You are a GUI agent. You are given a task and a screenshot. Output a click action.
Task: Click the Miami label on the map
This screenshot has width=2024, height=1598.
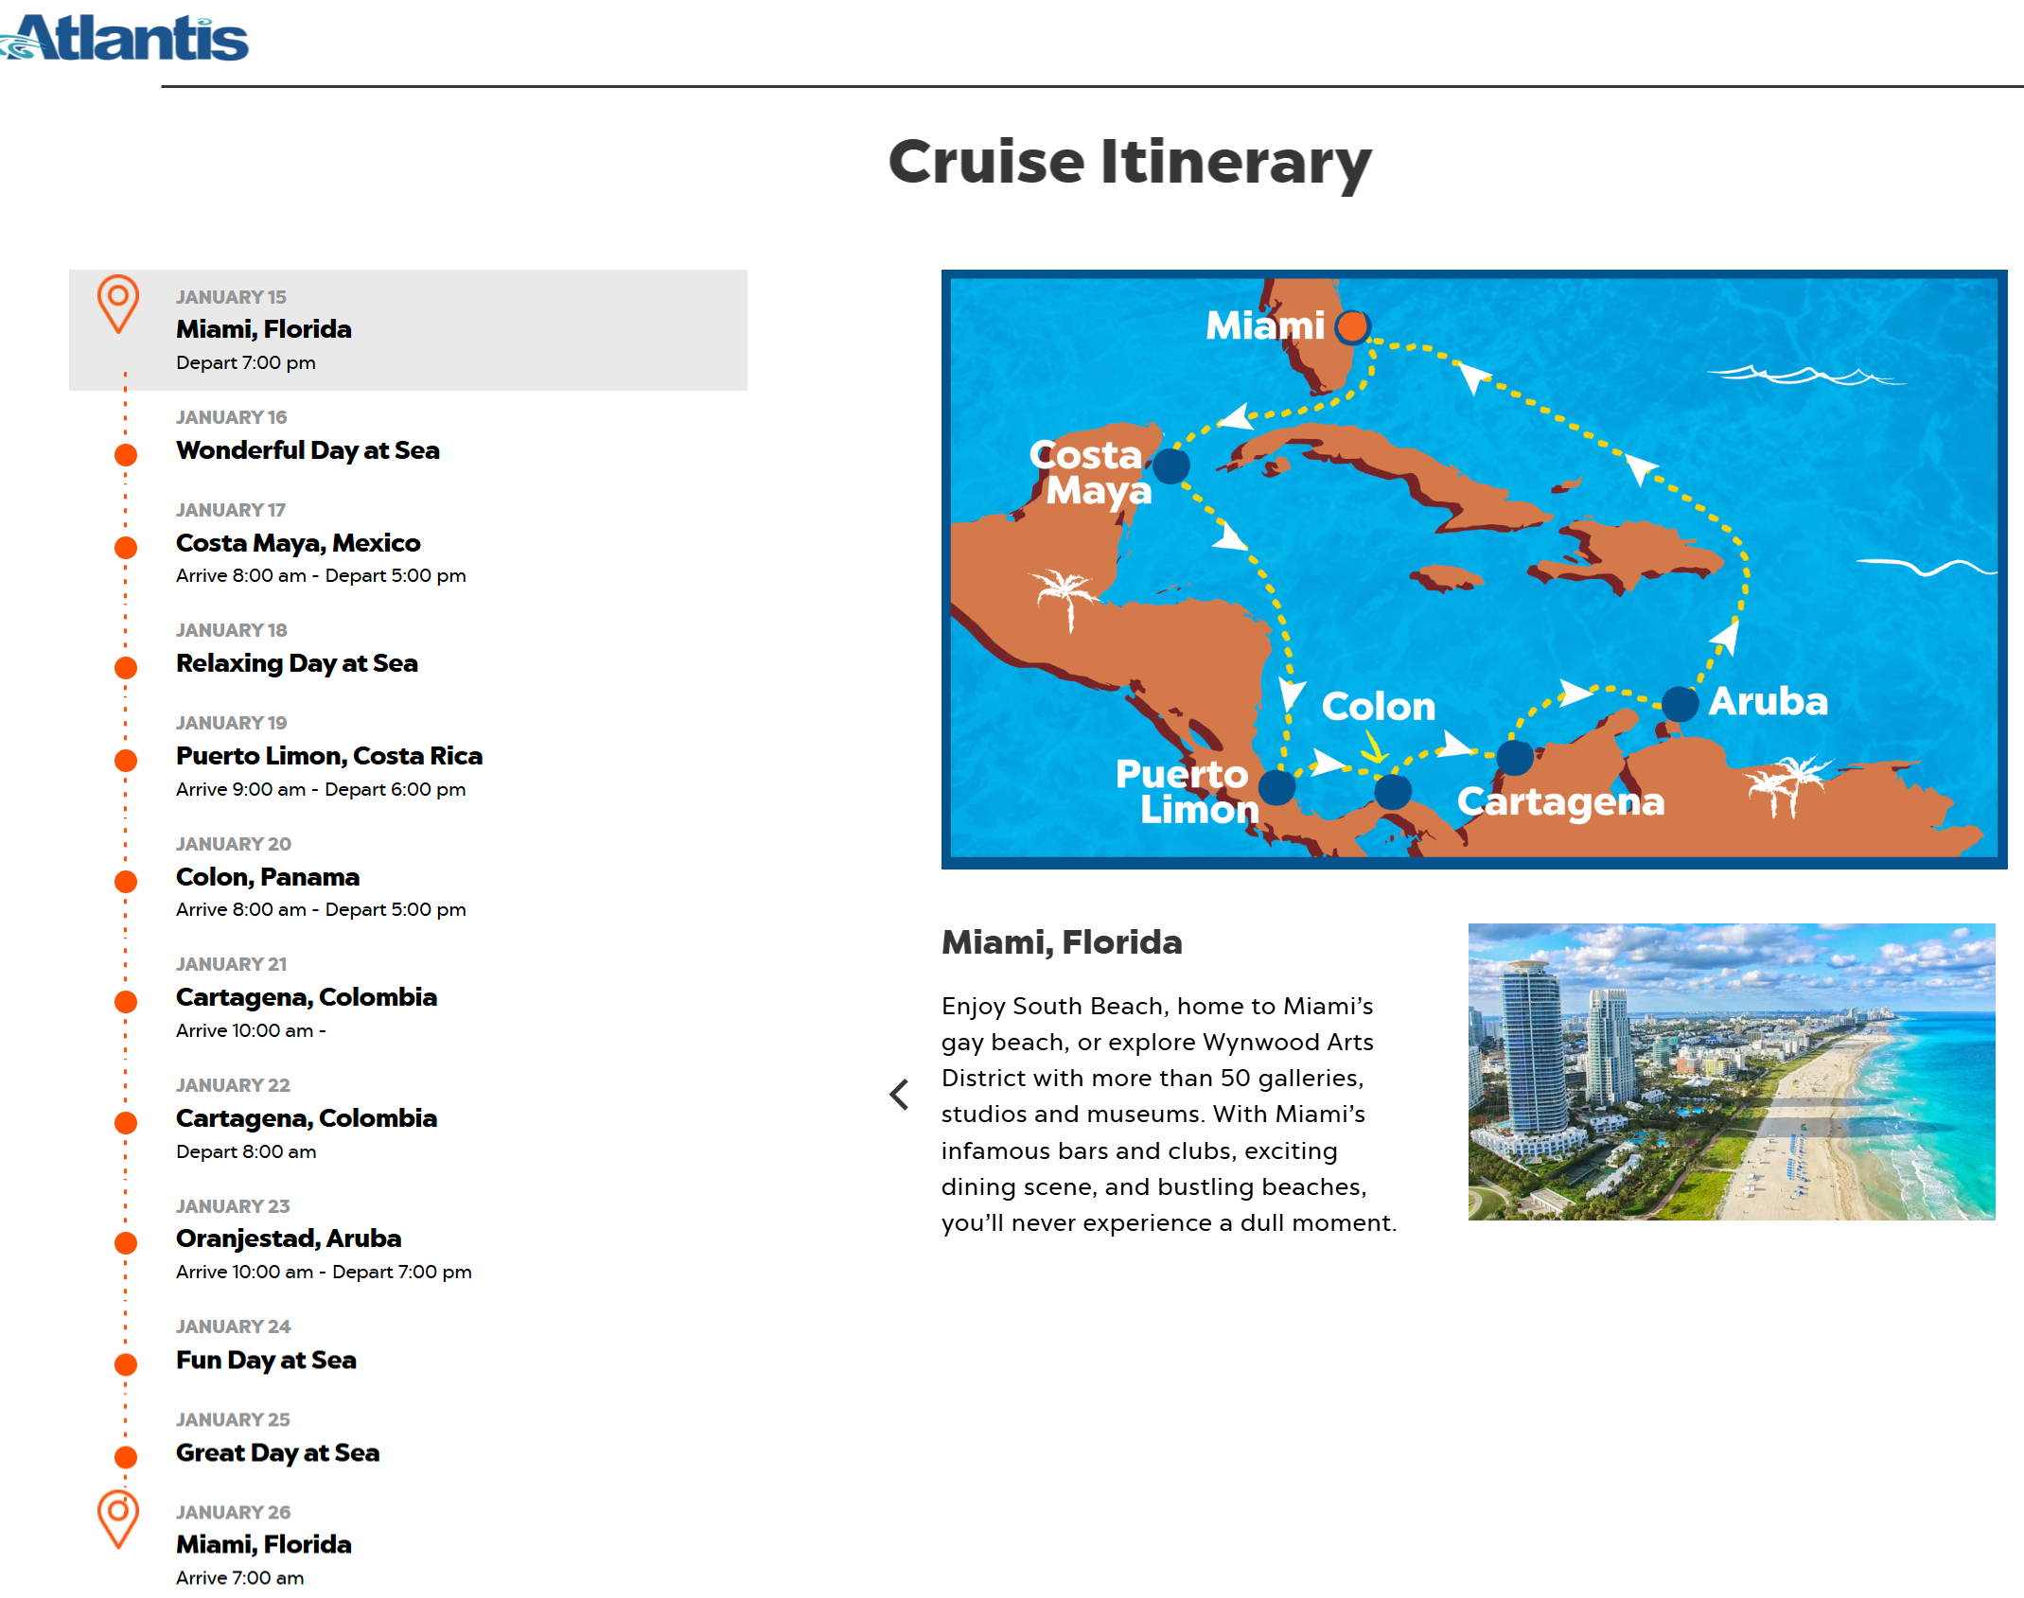point(1265,325)
